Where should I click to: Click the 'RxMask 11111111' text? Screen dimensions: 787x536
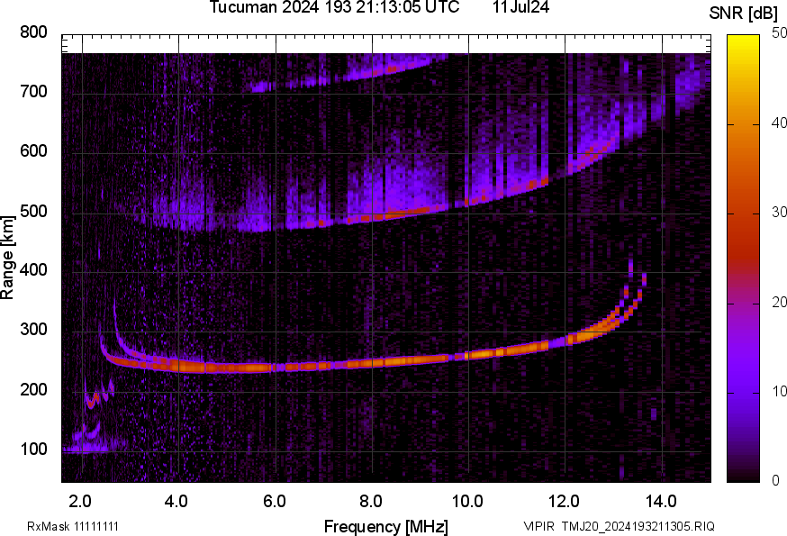[73, 527]
